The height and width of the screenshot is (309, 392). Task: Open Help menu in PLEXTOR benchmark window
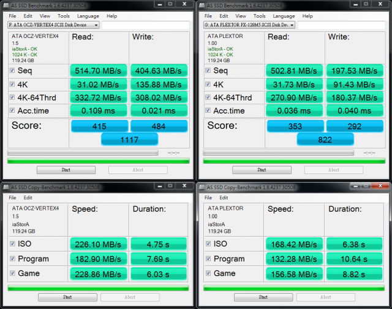pyautogui.click(x=307, y=16)
